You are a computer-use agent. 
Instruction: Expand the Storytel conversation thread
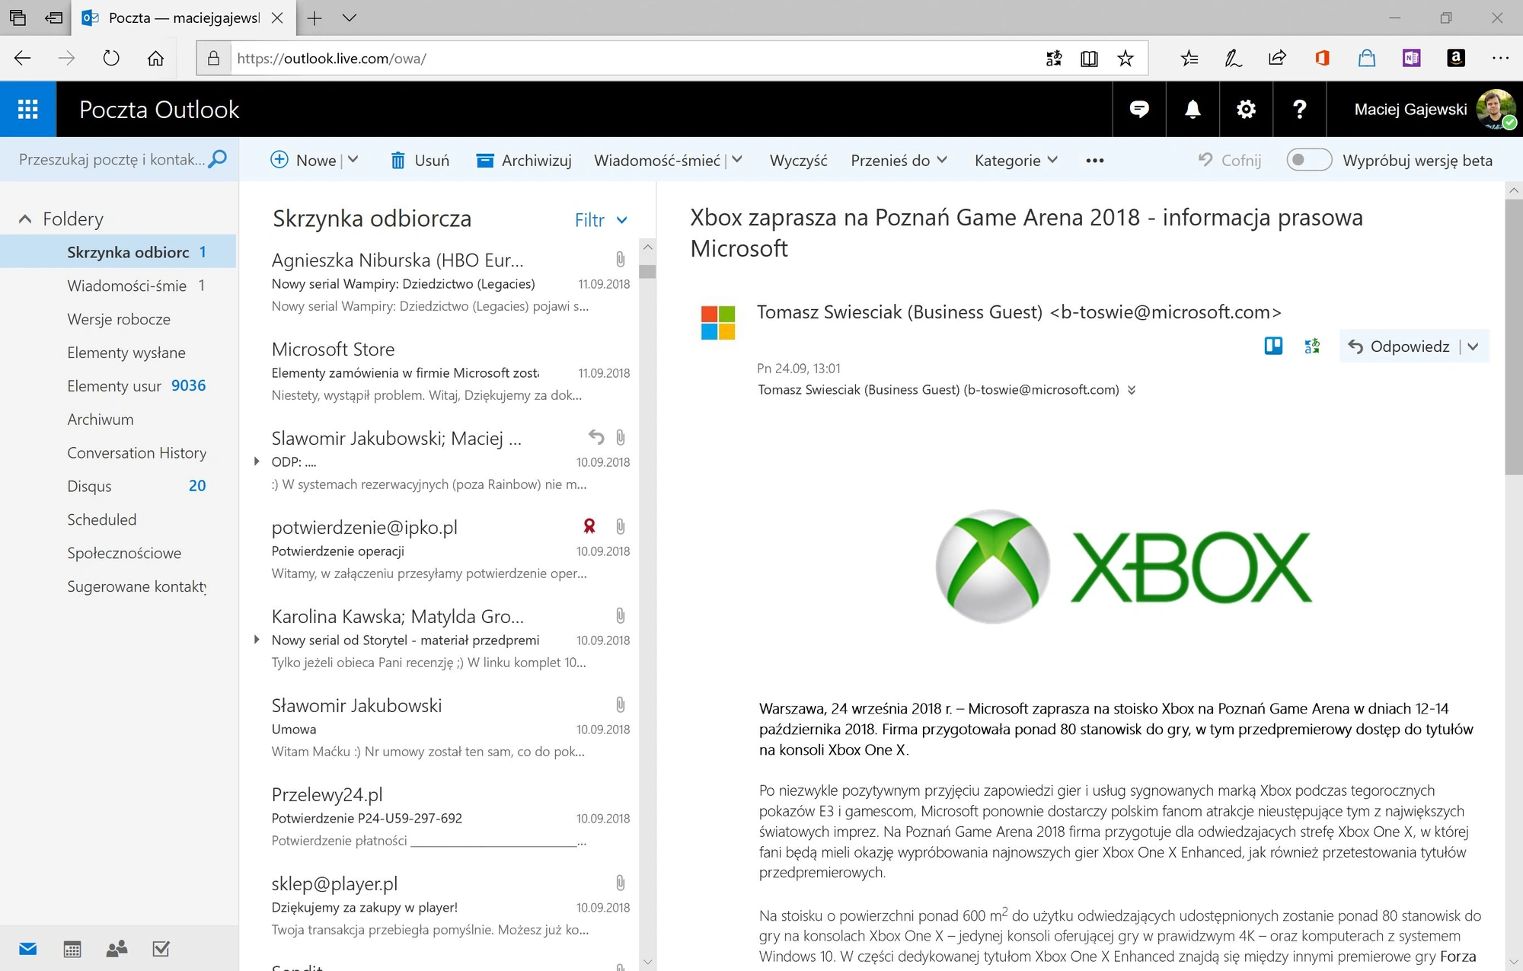(257, 640)
